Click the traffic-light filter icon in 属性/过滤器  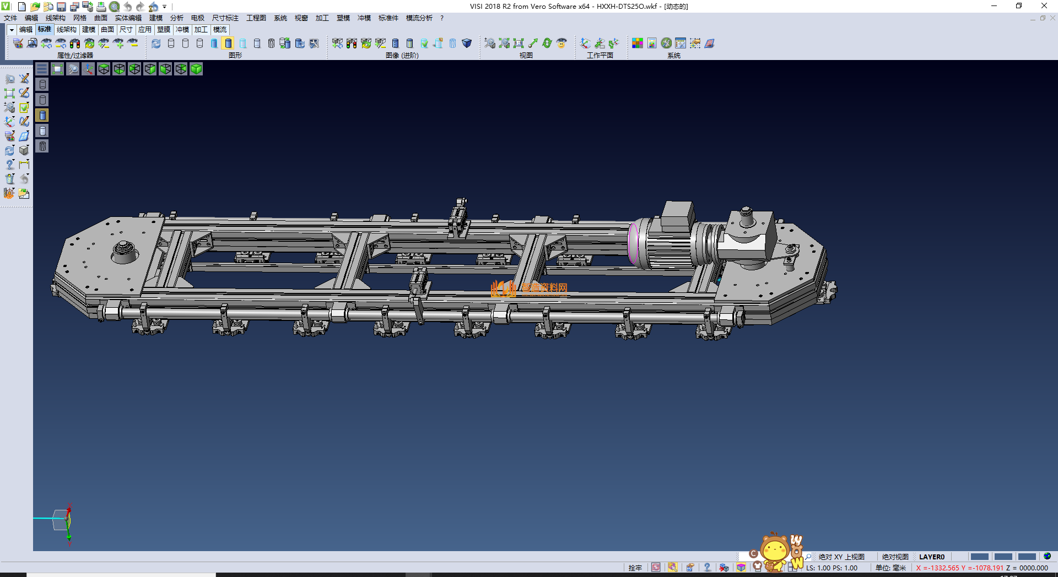point(75,43)
